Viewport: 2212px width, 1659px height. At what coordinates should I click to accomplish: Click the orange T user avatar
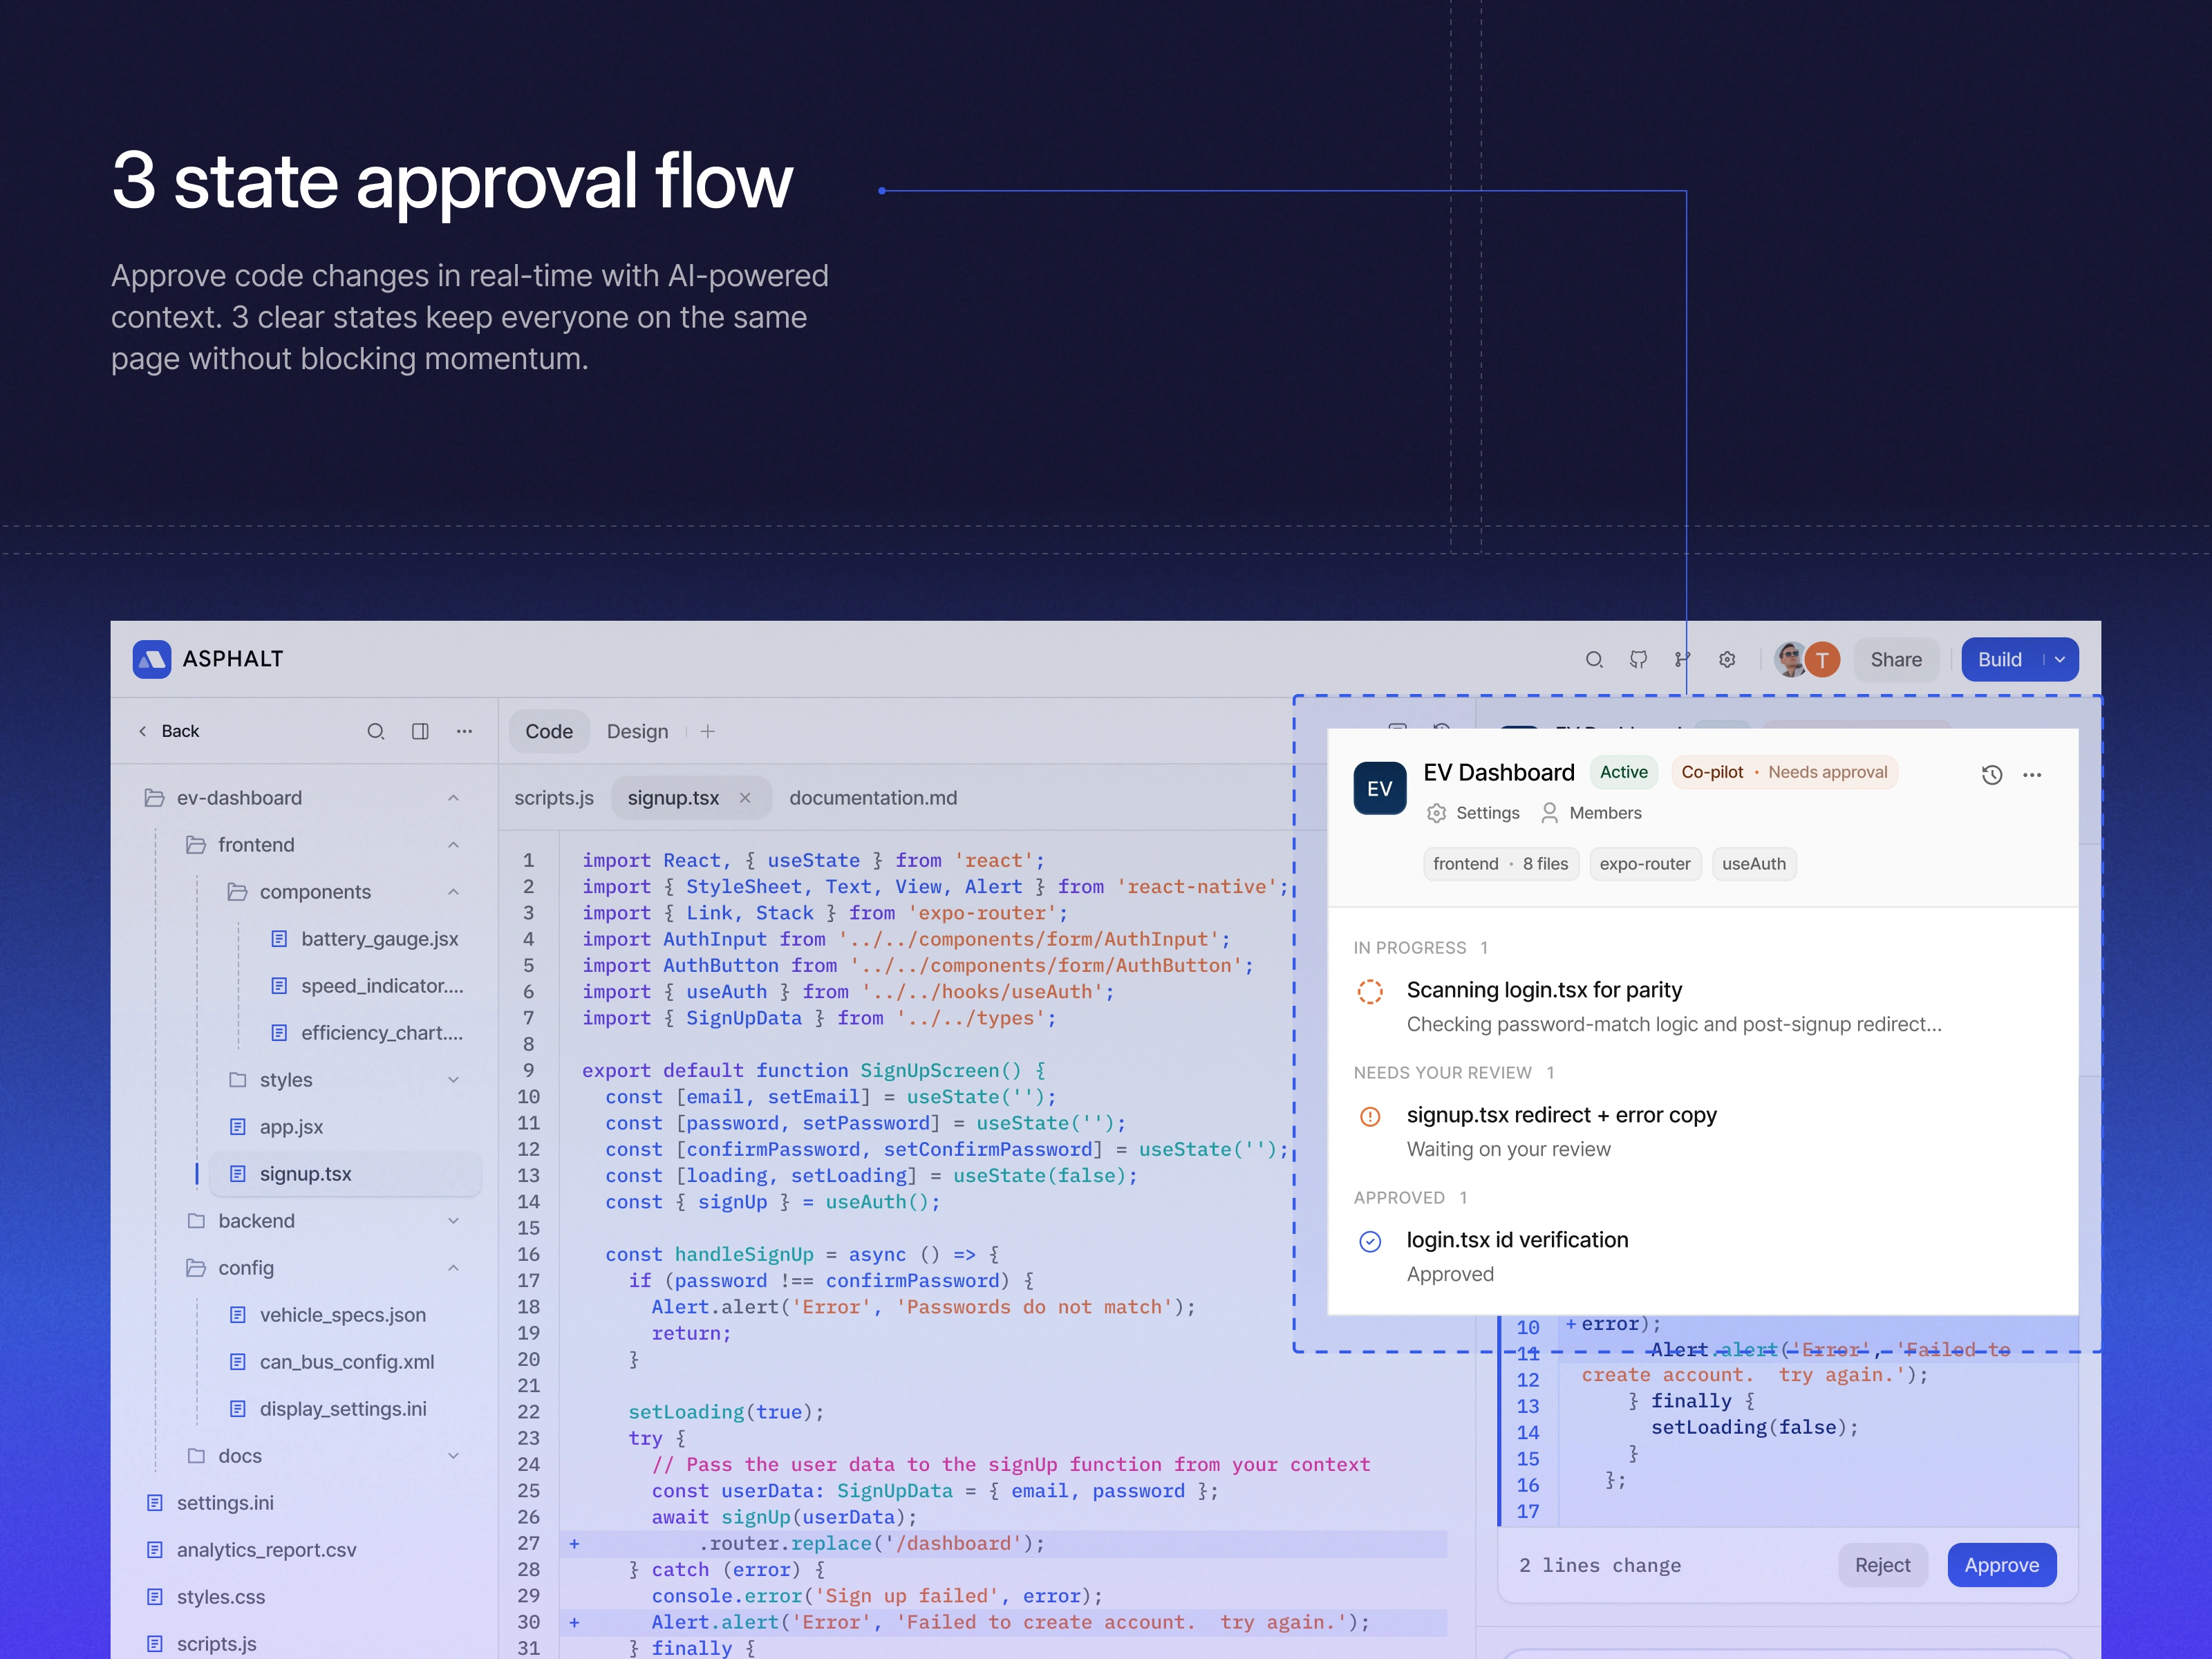coord(1822,660)
